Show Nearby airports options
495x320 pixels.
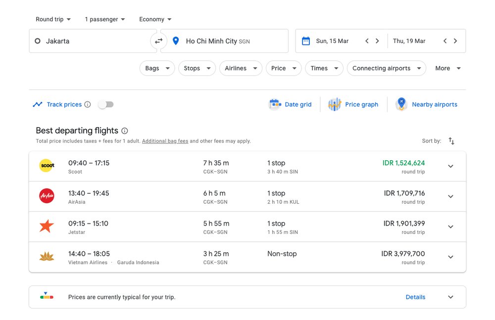tap(427, 104)
